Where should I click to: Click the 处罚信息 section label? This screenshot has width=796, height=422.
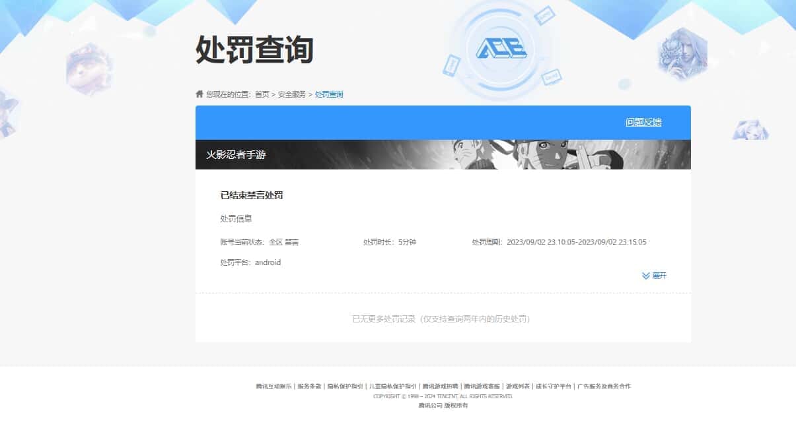(x=236, y=218)
